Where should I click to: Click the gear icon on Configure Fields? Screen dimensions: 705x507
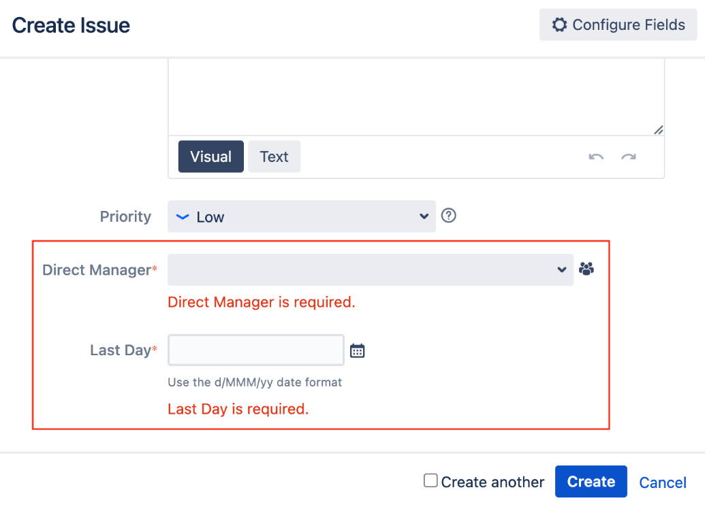pos(559,24)
